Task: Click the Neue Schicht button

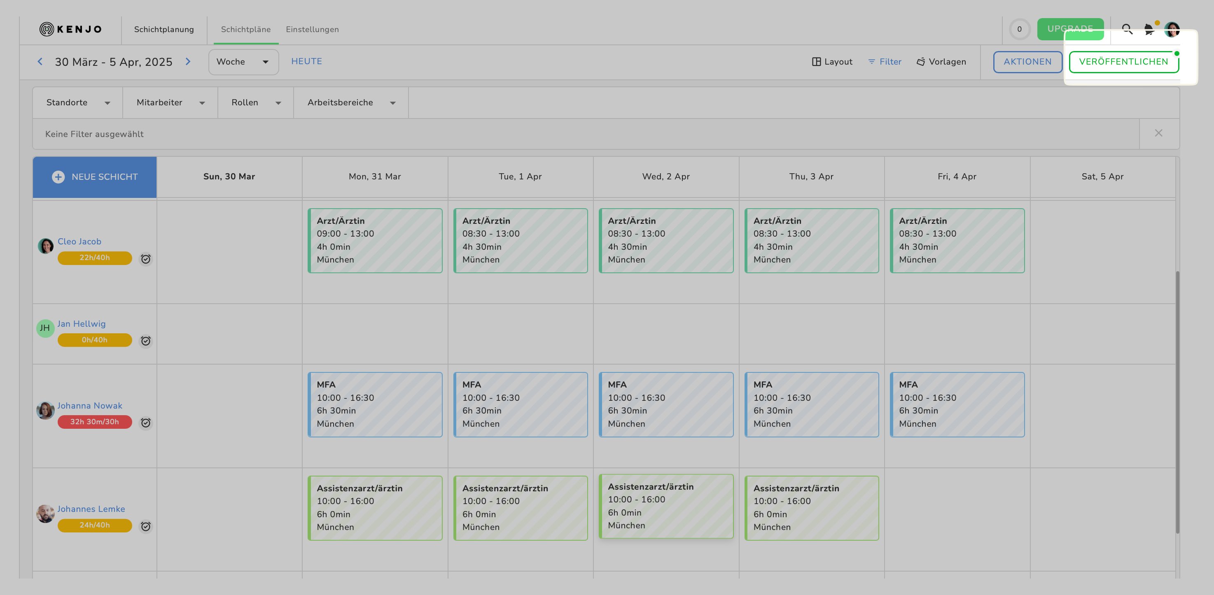Action: point(95,177)
